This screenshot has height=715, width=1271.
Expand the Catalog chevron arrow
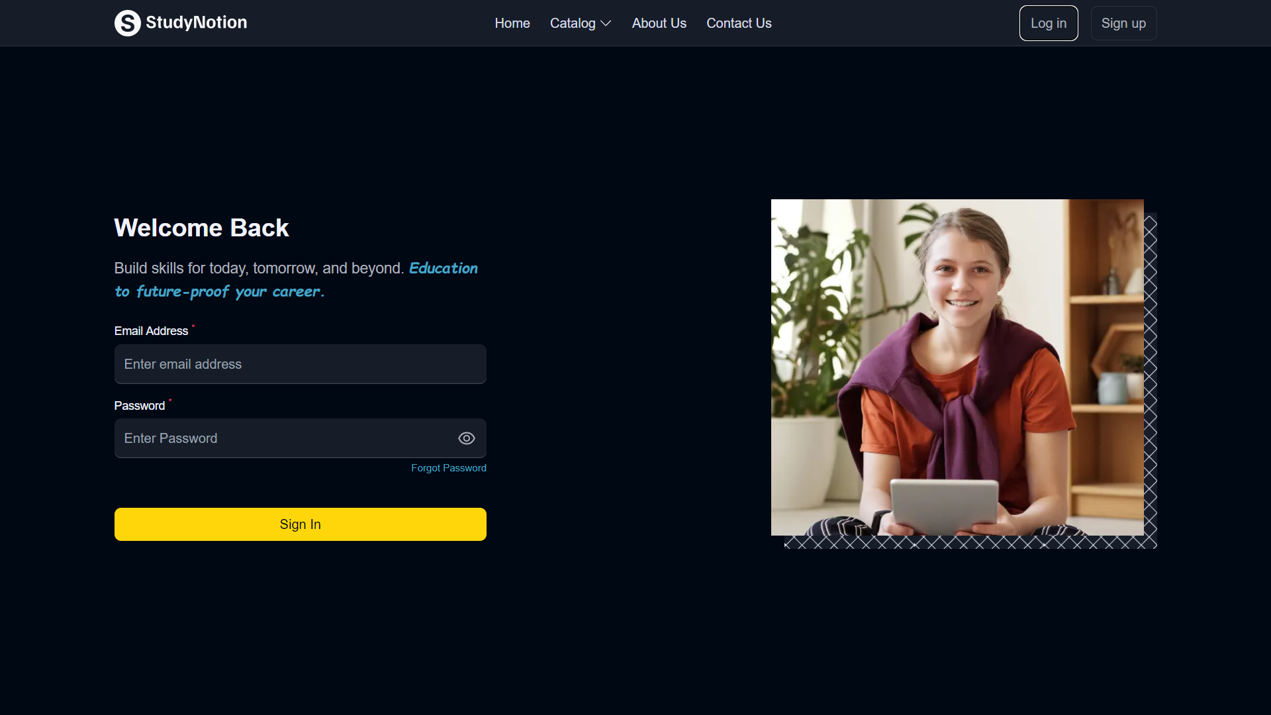click(x=606, y=23)
